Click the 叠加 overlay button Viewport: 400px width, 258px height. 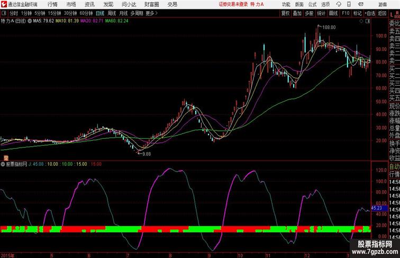(297, 13)
